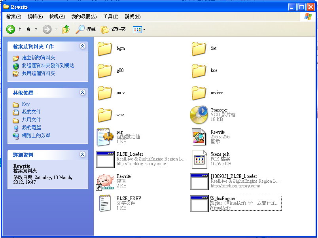Click the RLSE_PREV file name label
Viewport: 318px width, 238px height.
tap(129, 198)
